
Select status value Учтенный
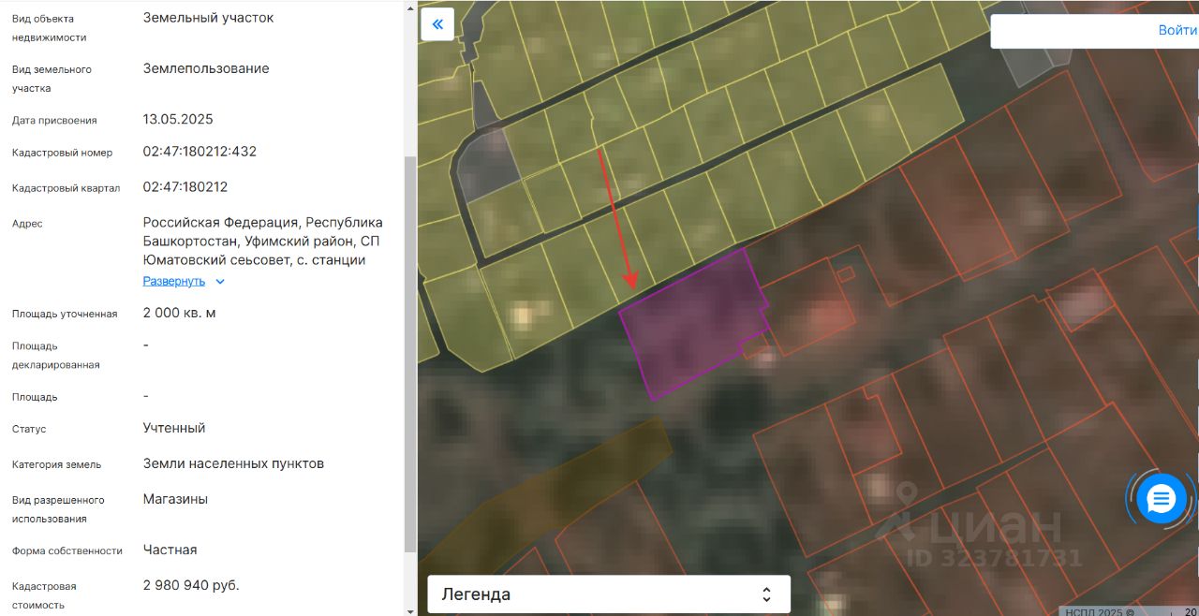click(174, 428)
